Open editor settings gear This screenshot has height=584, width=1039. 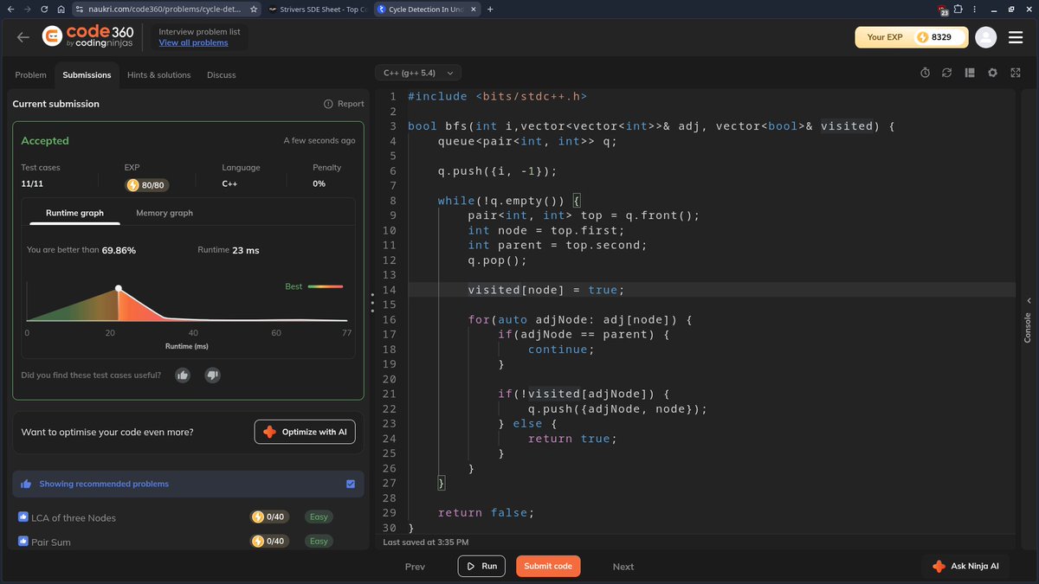click(x=992, y=74)
